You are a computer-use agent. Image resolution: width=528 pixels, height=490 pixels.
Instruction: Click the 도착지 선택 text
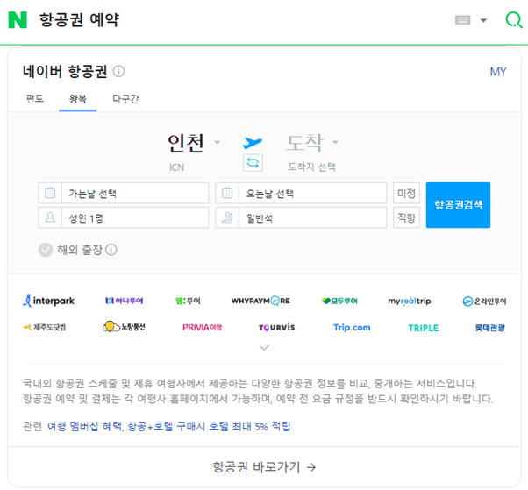(x=311, y=167)
